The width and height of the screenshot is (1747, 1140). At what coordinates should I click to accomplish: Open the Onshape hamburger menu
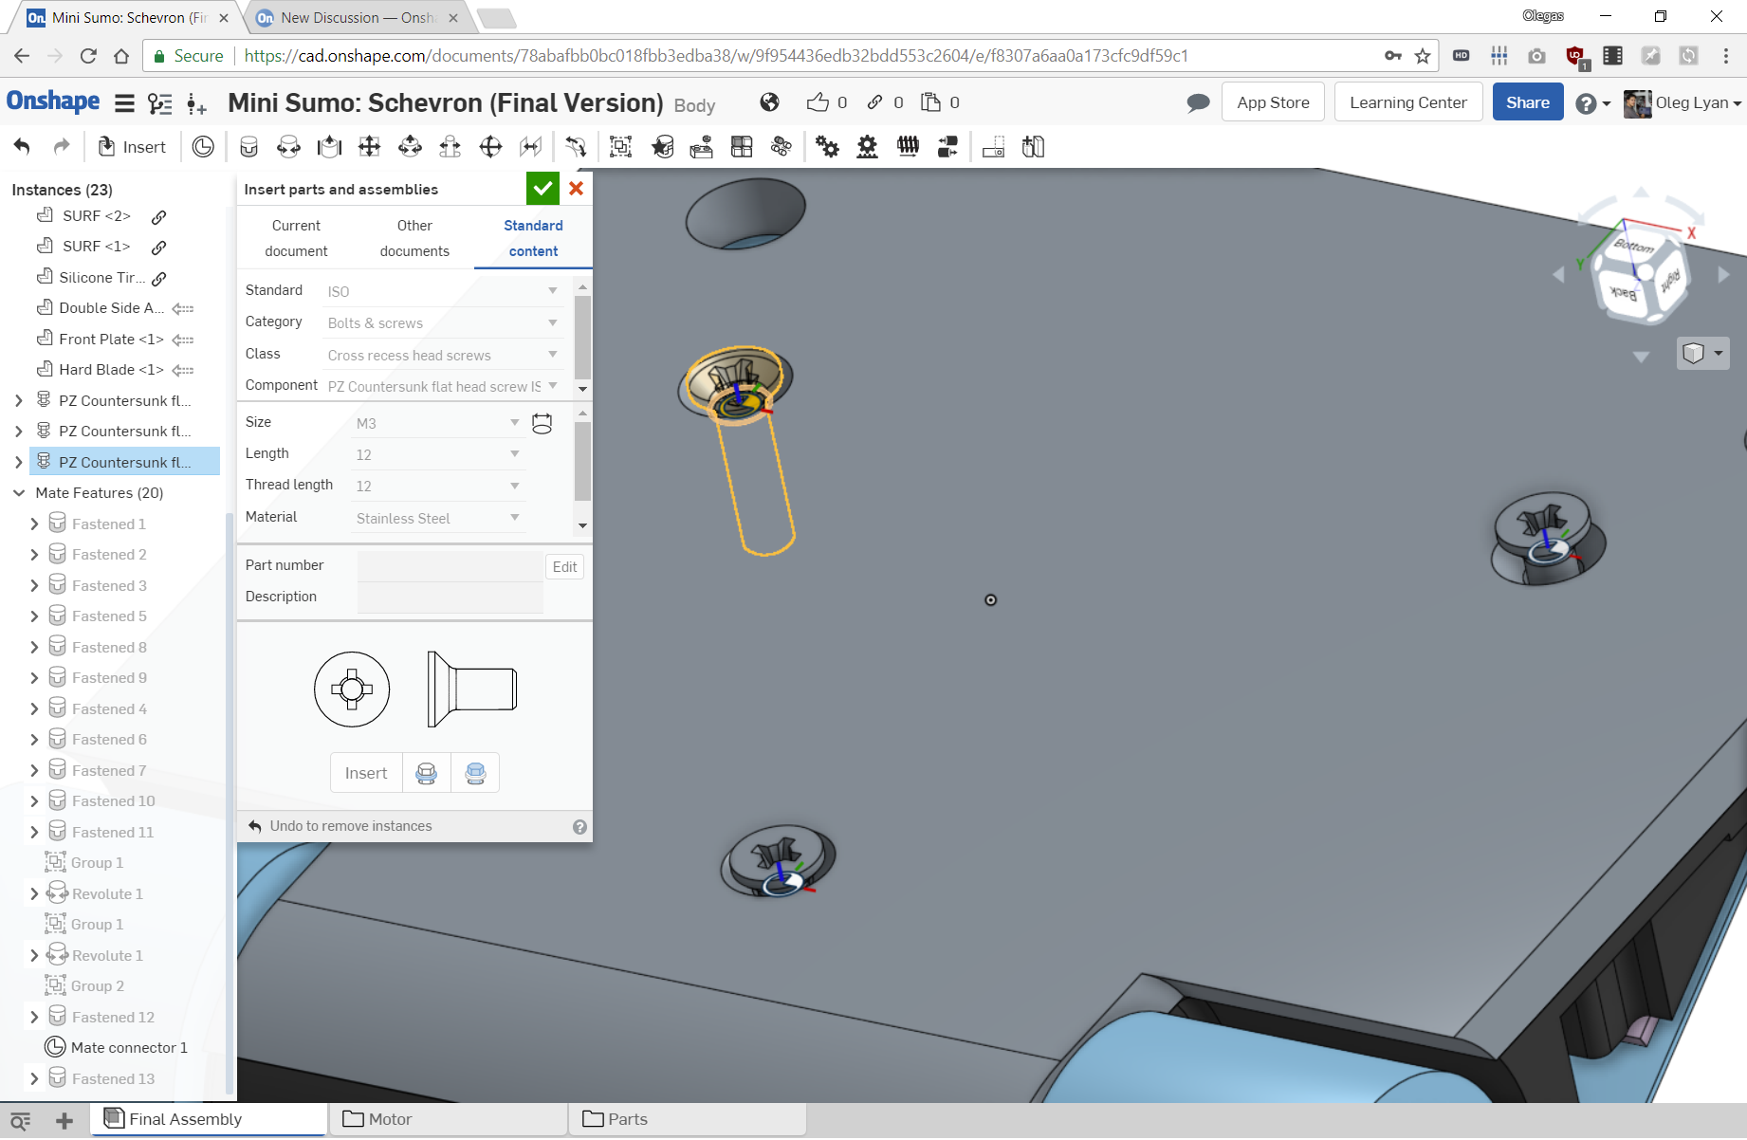124,103
